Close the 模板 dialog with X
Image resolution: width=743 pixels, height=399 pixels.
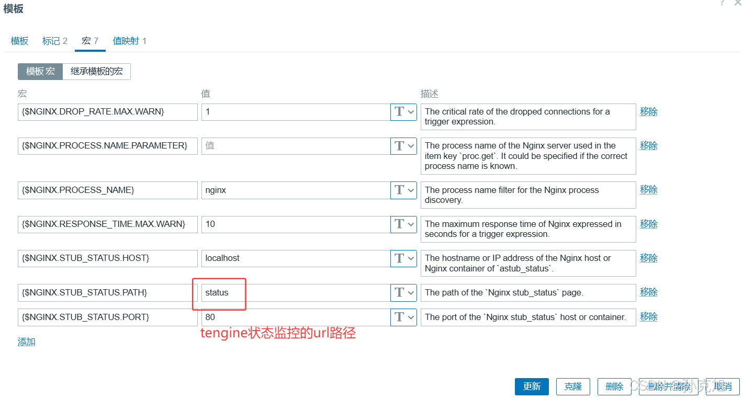click(x=738, y=3)
